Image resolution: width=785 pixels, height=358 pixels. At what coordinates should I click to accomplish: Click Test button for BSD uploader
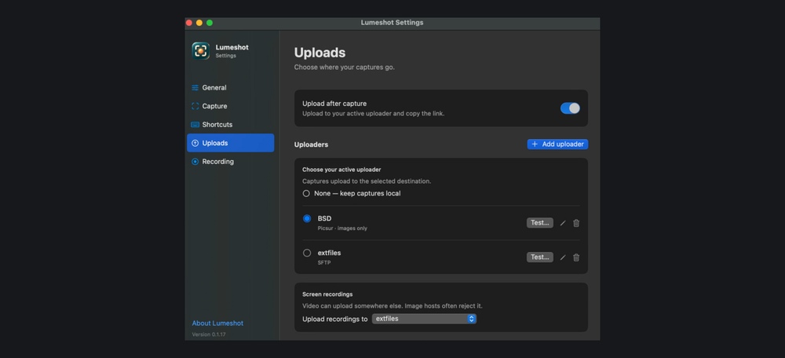tap(540, 223)
